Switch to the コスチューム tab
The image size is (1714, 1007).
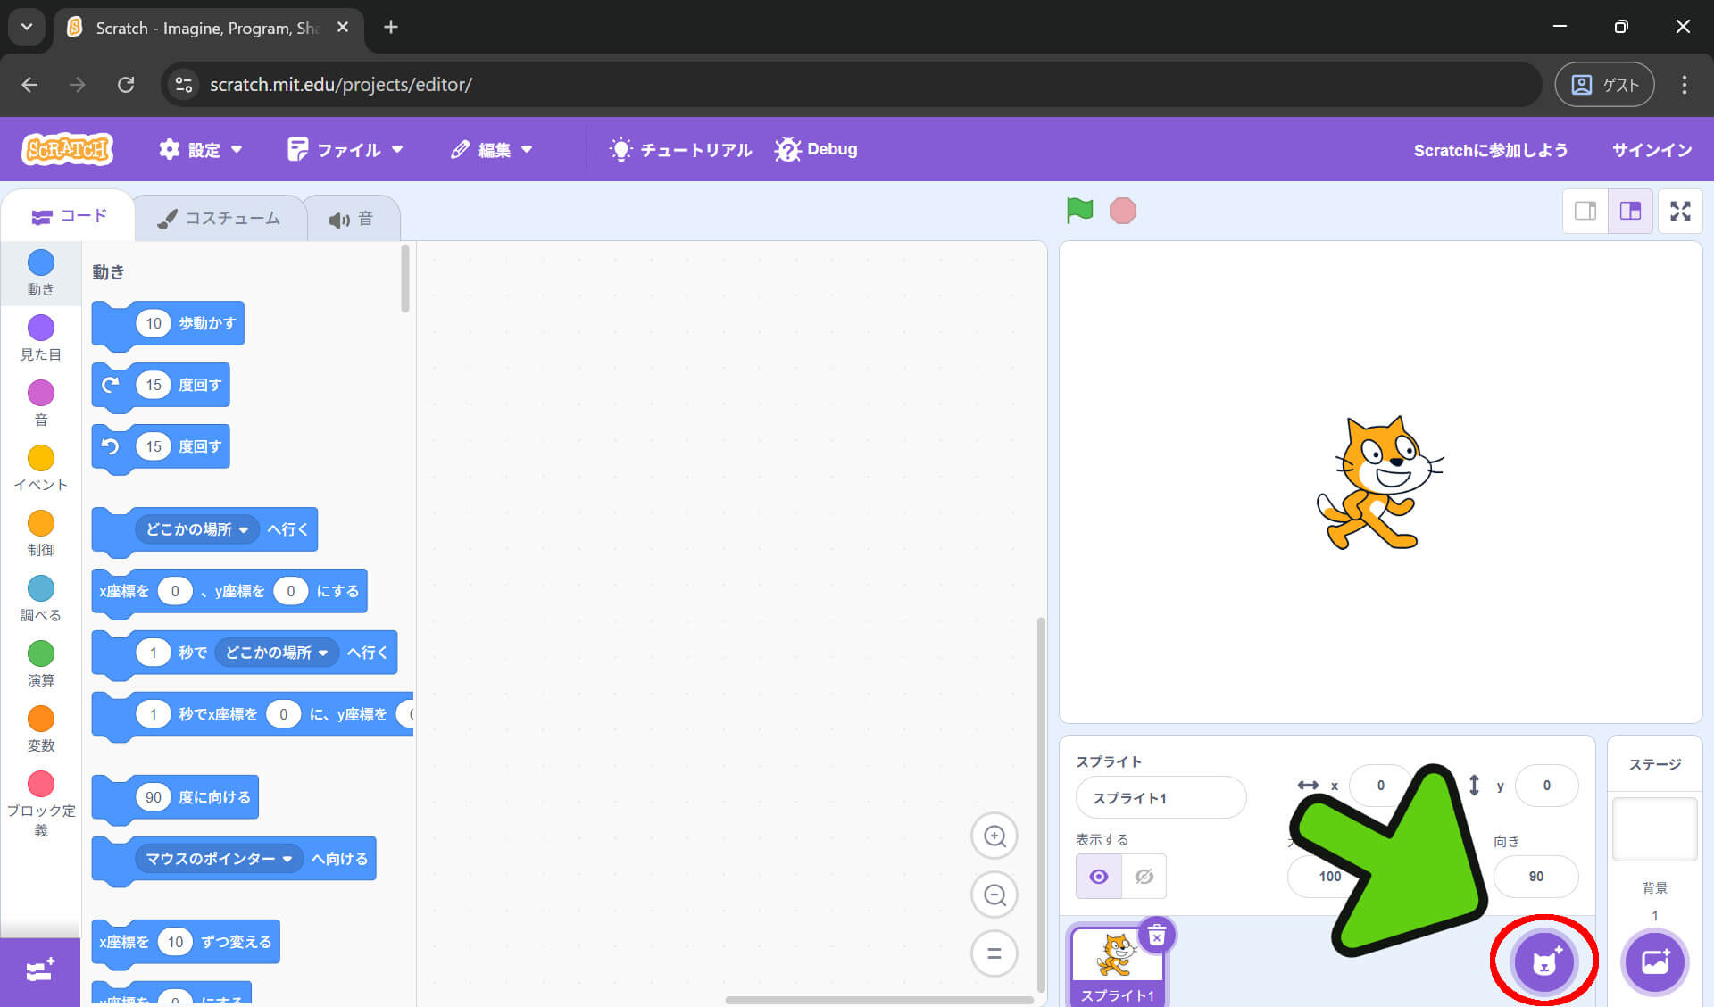tap(220, 217)
